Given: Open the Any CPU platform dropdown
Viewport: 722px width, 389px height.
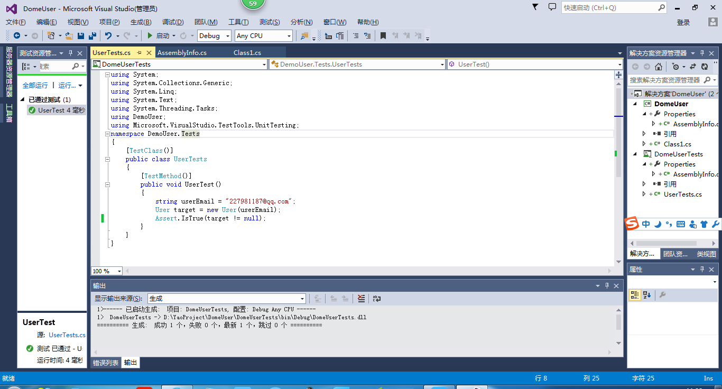Looking at the screenshot, I should point(264,36).
